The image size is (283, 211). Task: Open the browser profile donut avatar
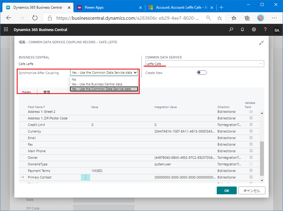(x=260, y=18)
